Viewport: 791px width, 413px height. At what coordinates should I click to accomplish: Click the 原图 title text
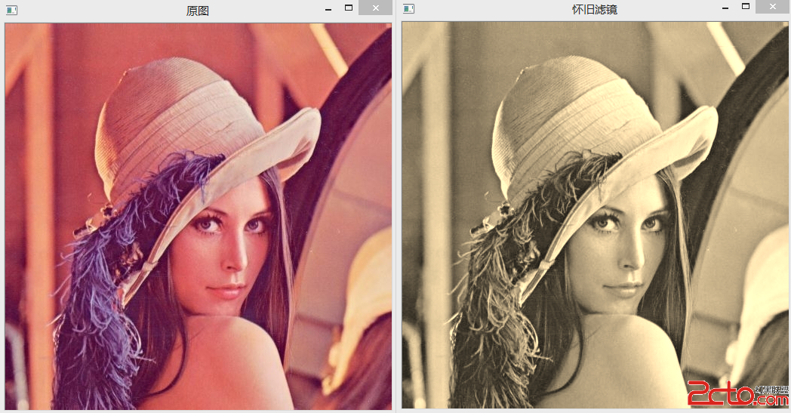(198, 11)
